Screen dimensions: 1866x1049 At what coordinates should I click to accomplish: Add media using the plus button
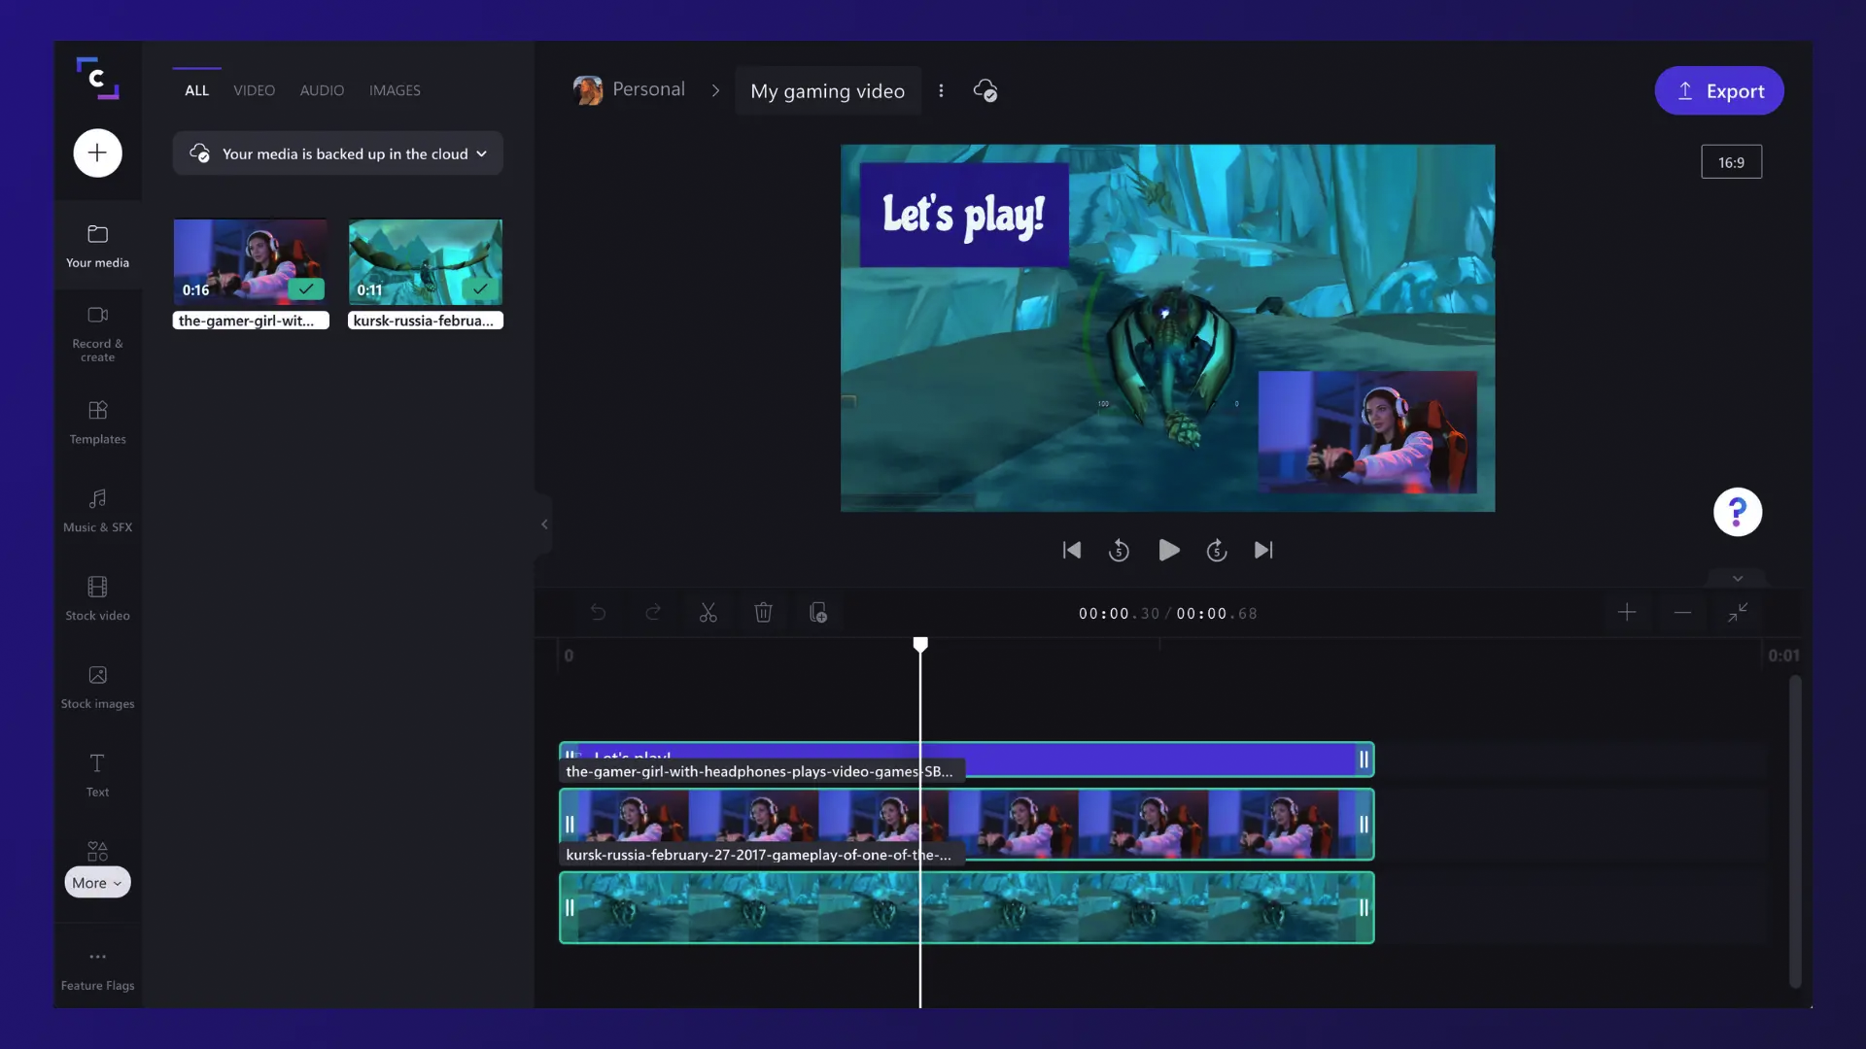point(97,152)
